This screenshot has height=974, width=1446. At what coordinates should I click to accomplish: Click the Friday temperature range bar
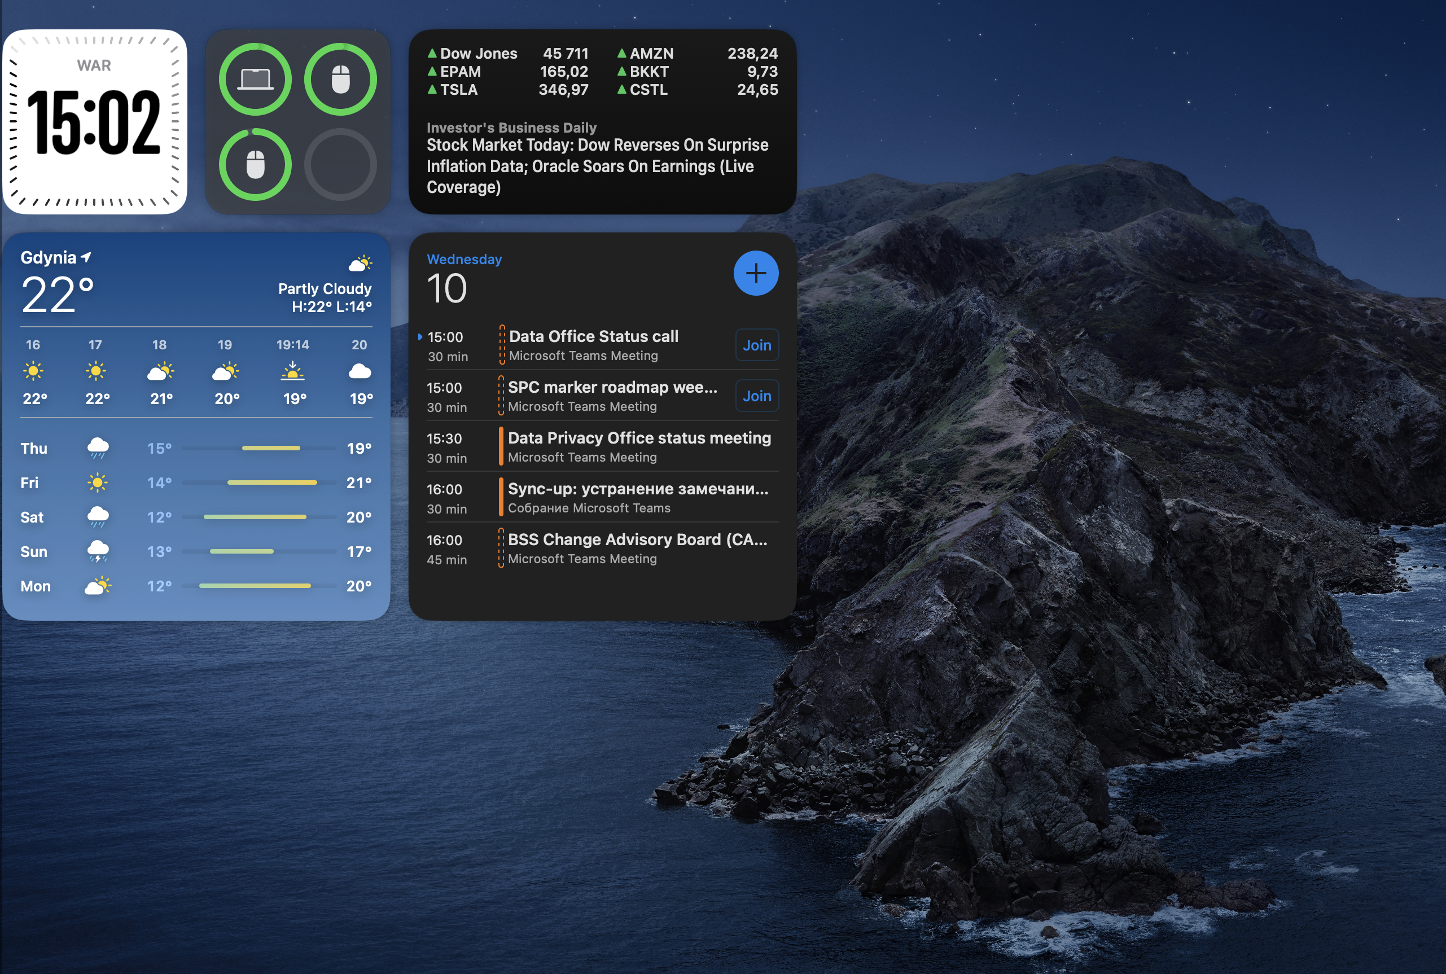(x=272, y=482)
